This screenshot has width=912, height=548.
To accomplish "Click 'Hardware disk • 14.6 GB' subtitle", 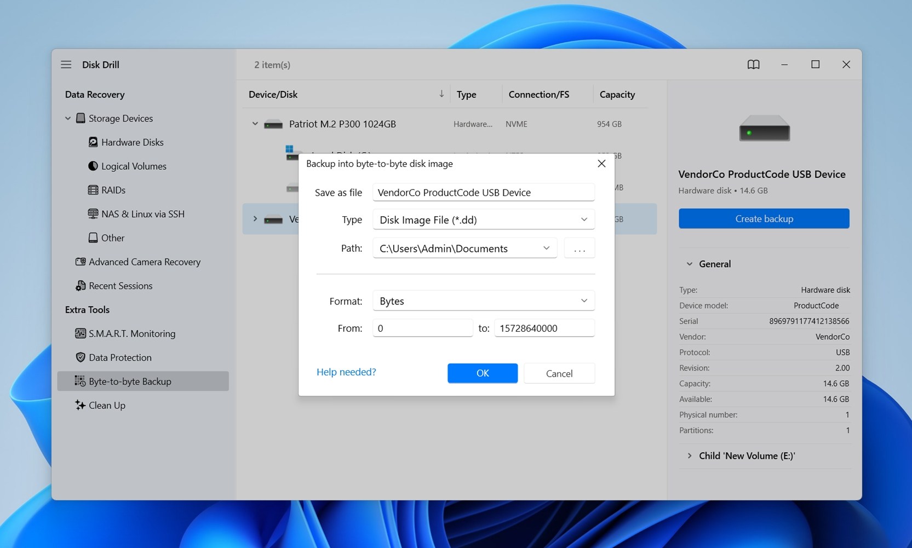I will click(723, 191).
